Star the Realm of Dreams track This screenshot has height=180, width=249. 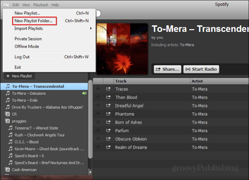point(98,147)
